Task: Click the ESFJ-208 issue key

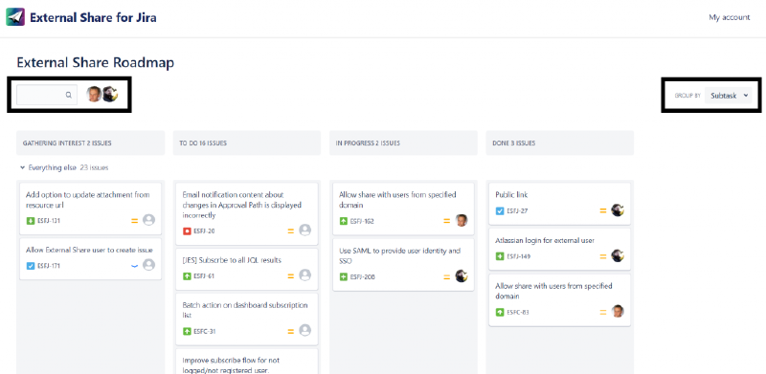Action: coord(362,276)
